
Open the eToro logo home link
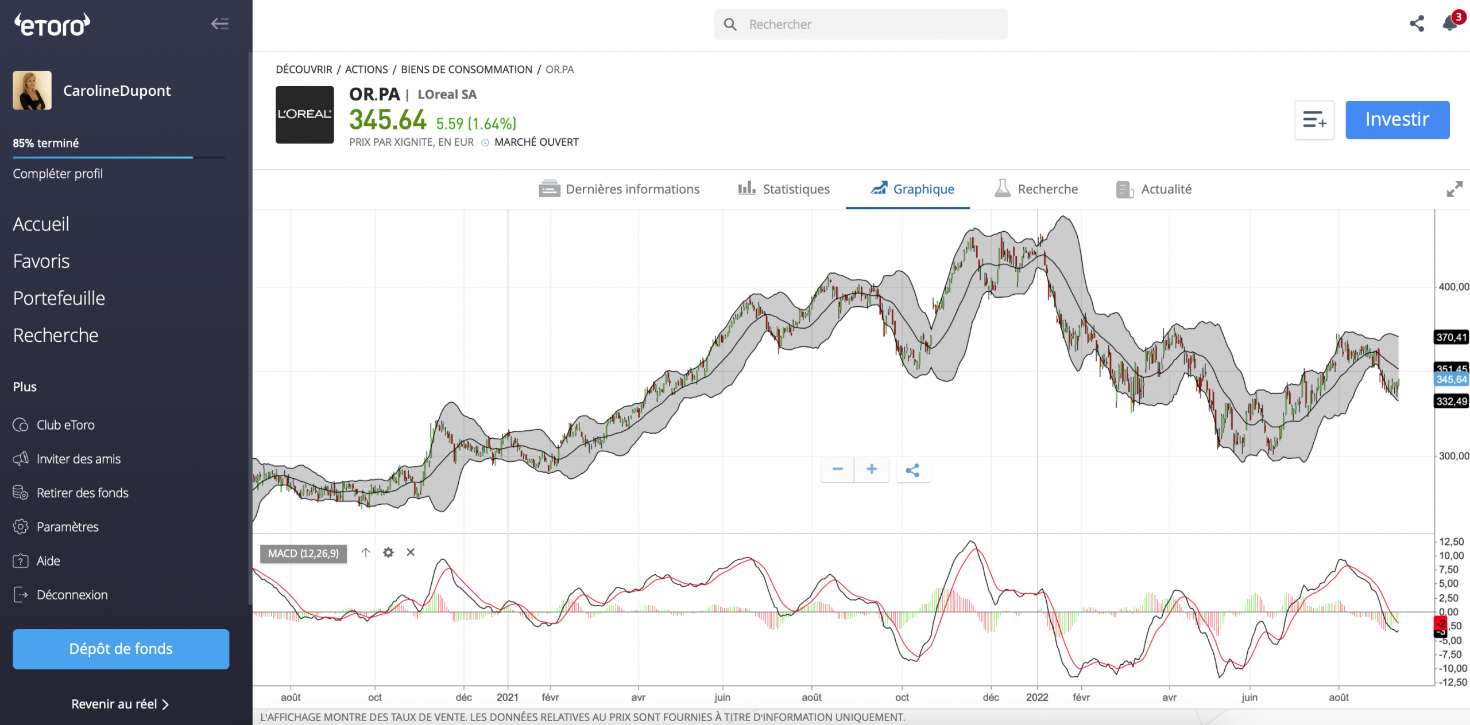52,25
